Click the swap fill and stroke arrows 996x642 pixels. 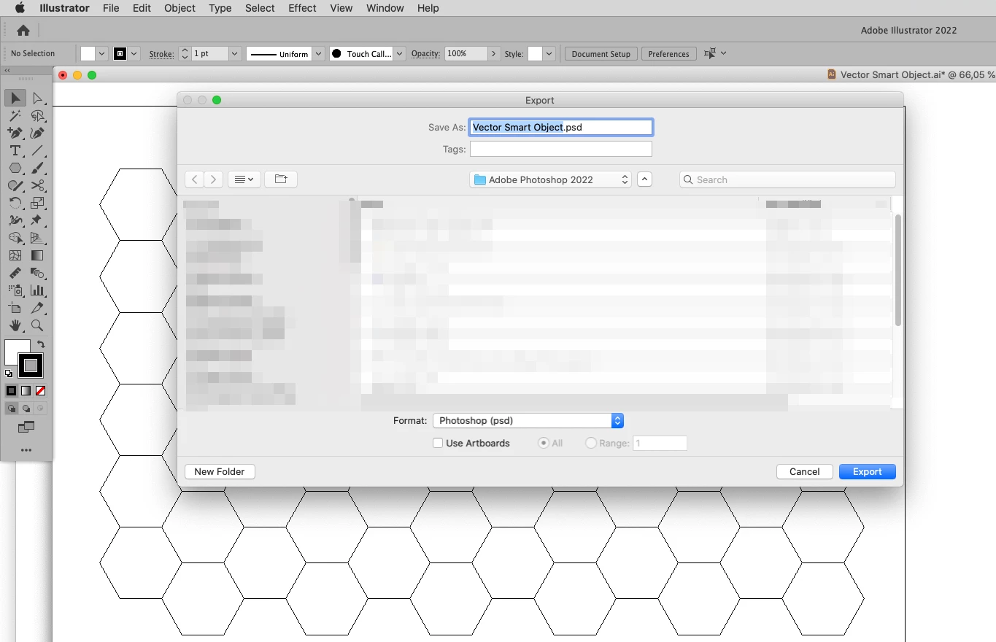click(x=41, y=344)
